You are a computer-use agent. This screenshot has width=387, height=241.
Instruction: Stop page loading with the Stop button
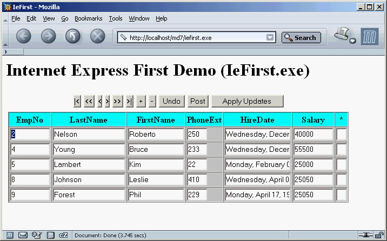coord(97,37)
